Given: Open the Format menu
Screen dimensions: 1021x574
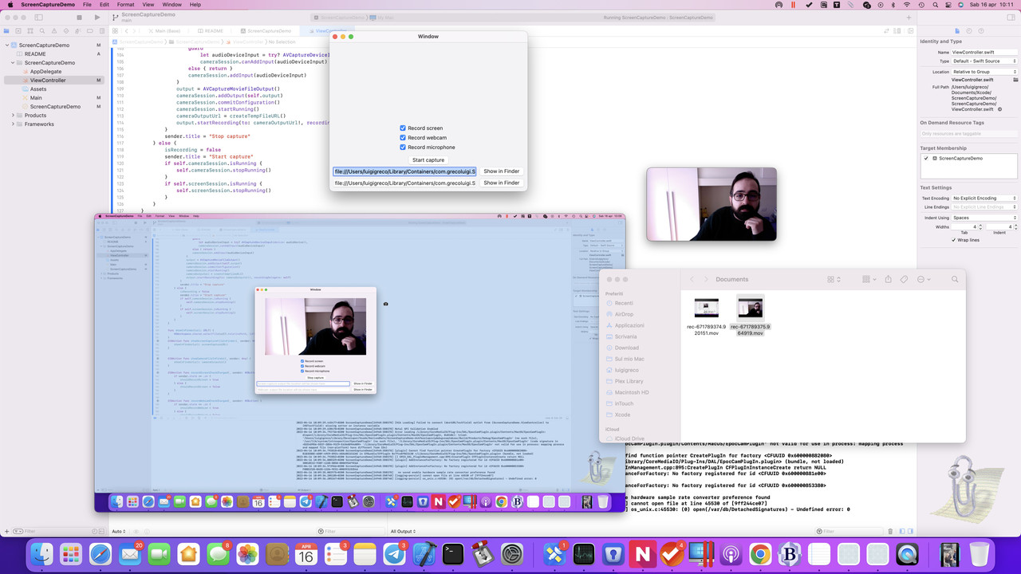Looking at the screenshot, I should pos(126,5).
